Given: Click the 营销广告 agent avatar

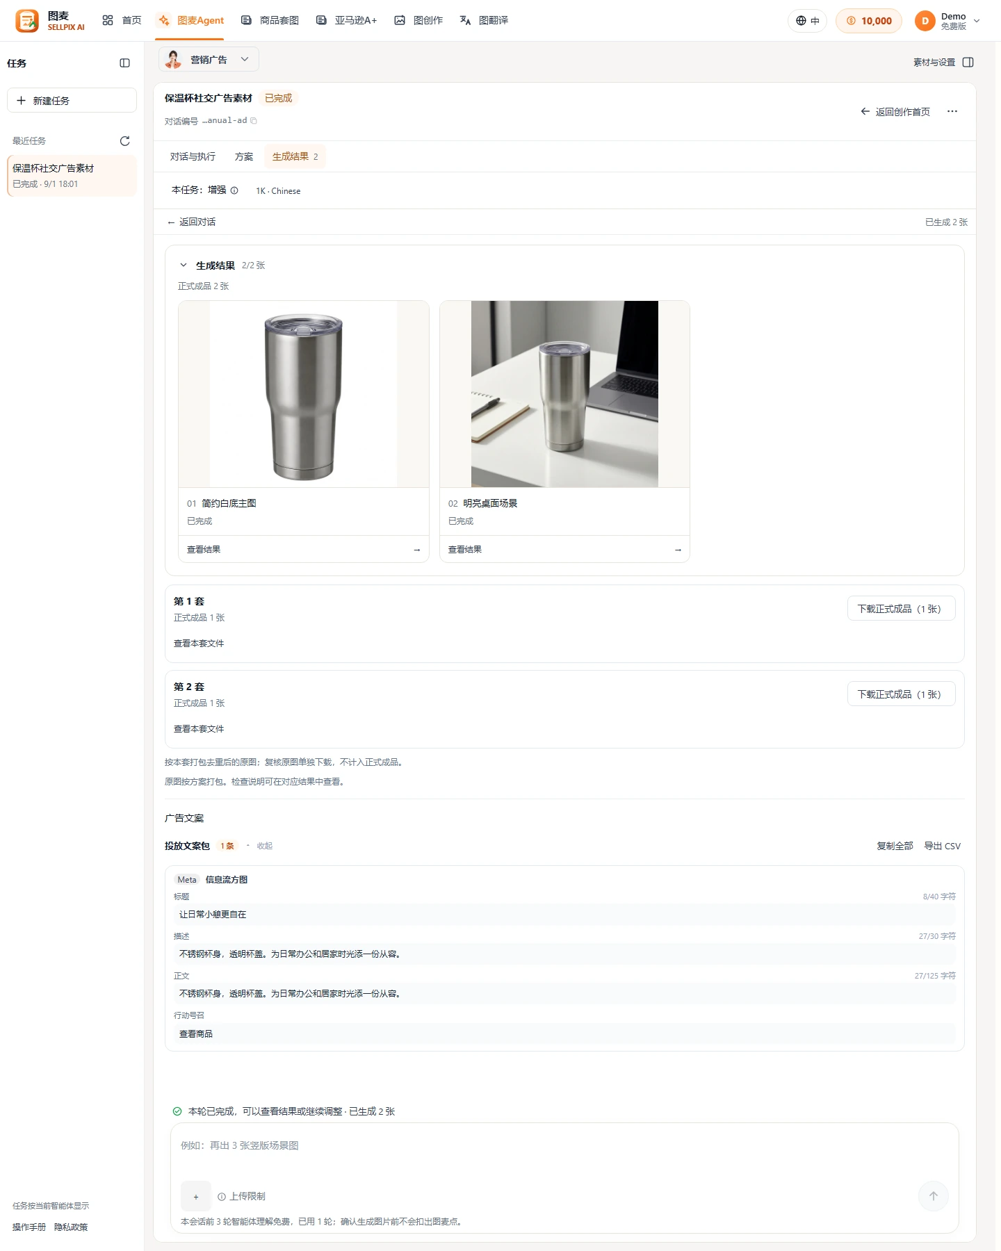Looking at the screenshot, I should [173, 59].
